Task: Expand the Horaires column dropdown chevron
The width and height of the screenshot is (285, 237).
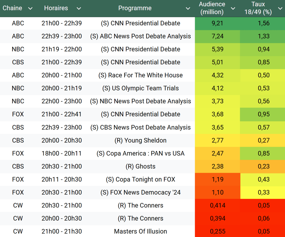Action: [x=79, y=8]
